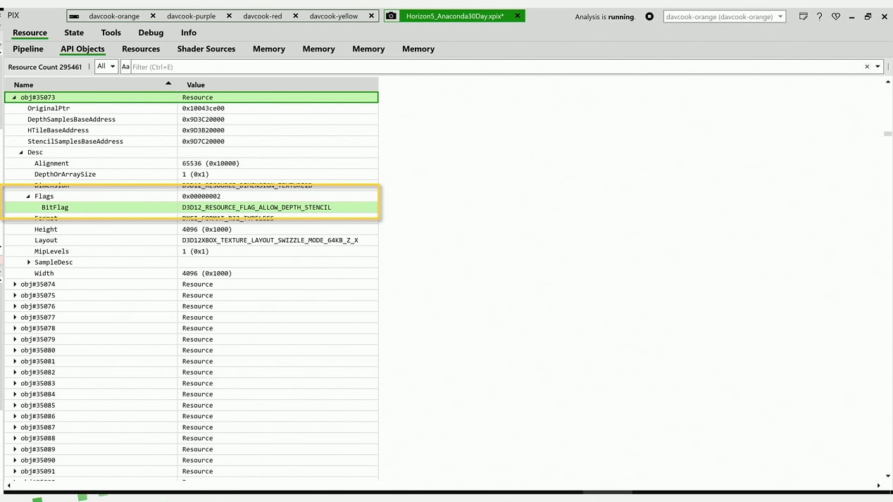Switch to the Resources sub-tab
This screenshot has height=502, width=893.
click(x=141, y=49)
